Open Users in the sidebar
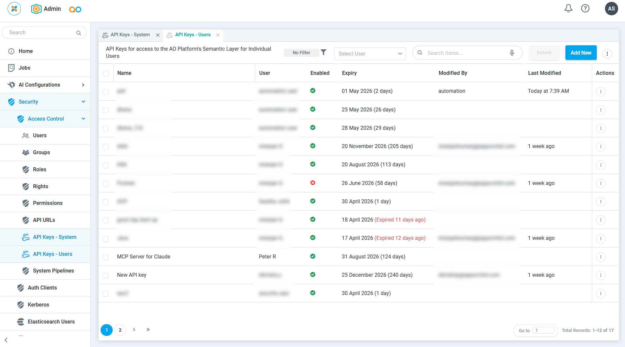Image resolution: width=625 pixels, height=347 pixels. (x=45, y=136)
